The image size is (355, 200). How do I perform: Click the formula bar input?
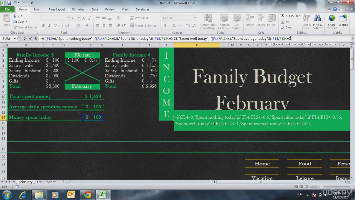tap(196, 39)
